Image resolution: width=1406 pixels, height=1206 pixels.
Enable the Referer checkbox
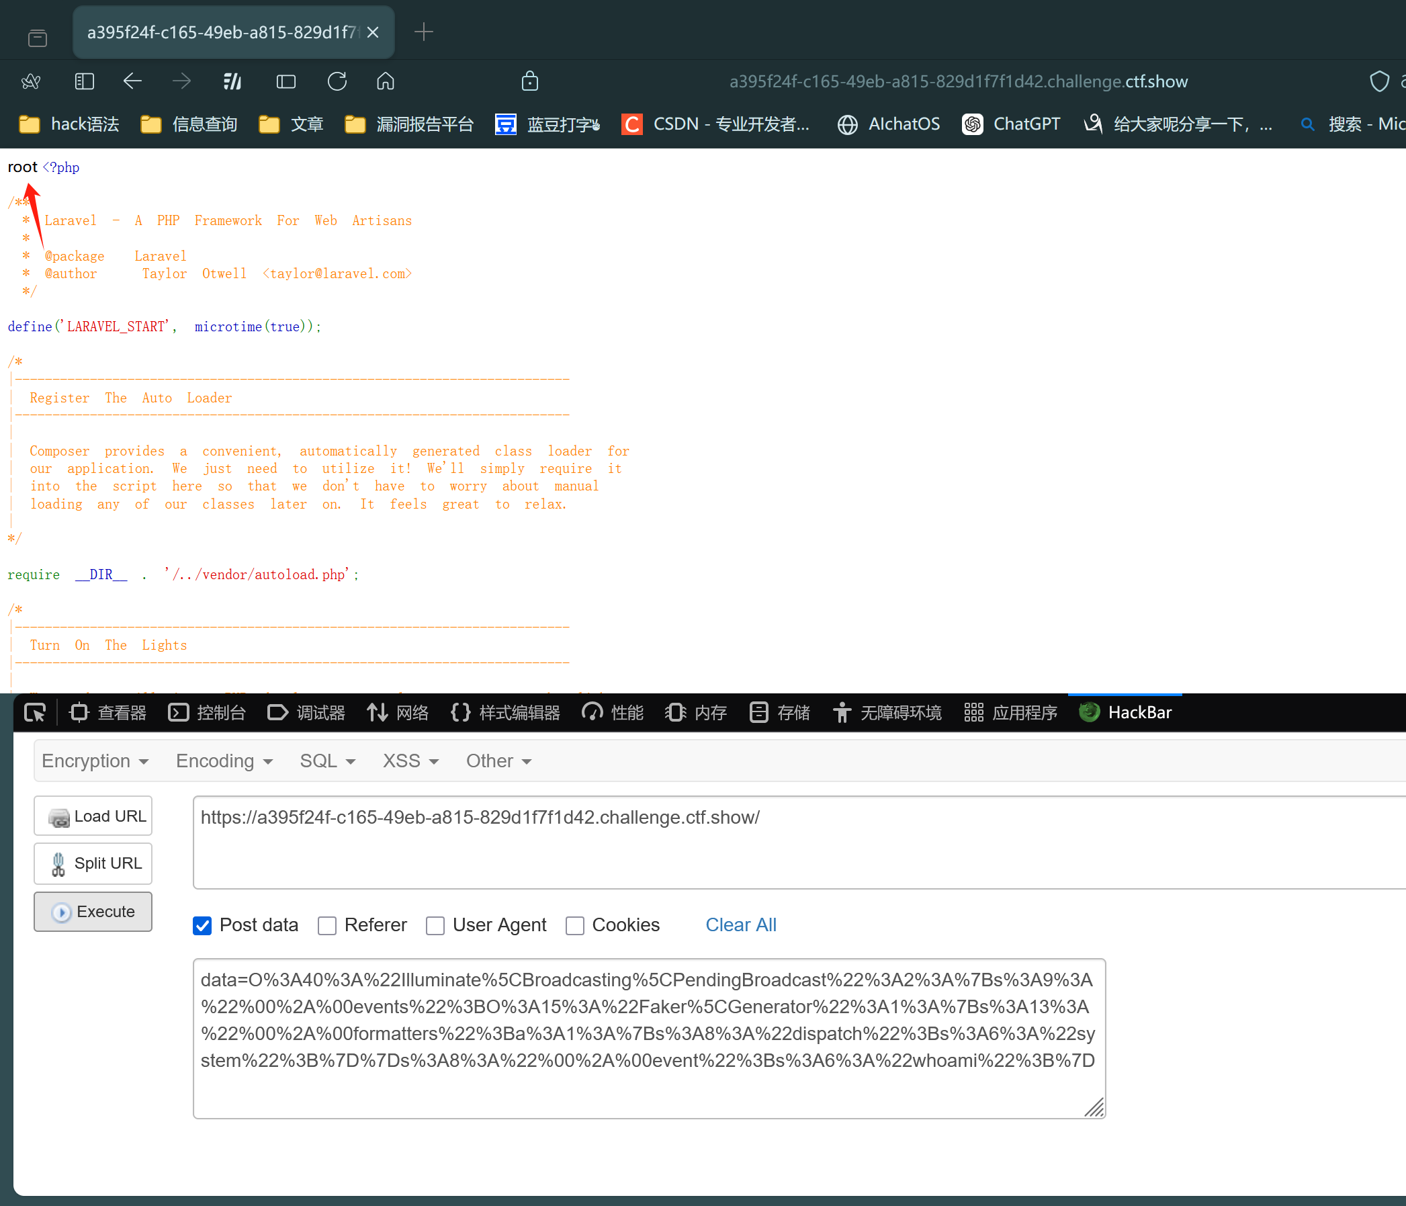[x=327, y=925]
